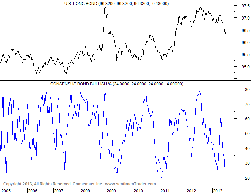Click the U.S. LONG BOND chart title
The height and width of the screenshot is (193, 251).
116,4
